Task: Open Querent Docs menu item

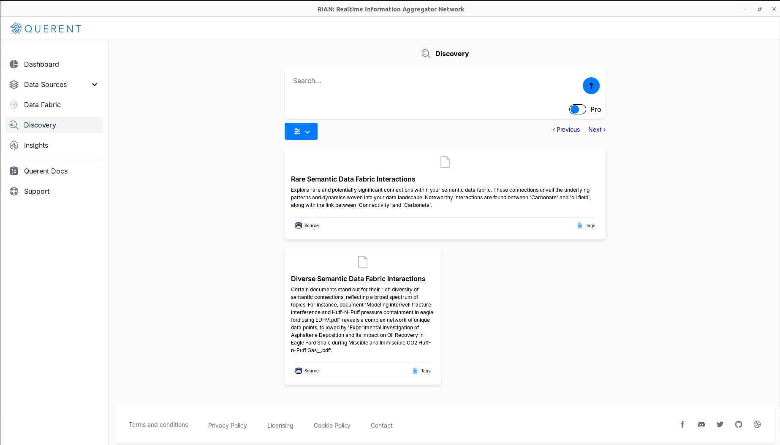Action: [x=54, y=171]
